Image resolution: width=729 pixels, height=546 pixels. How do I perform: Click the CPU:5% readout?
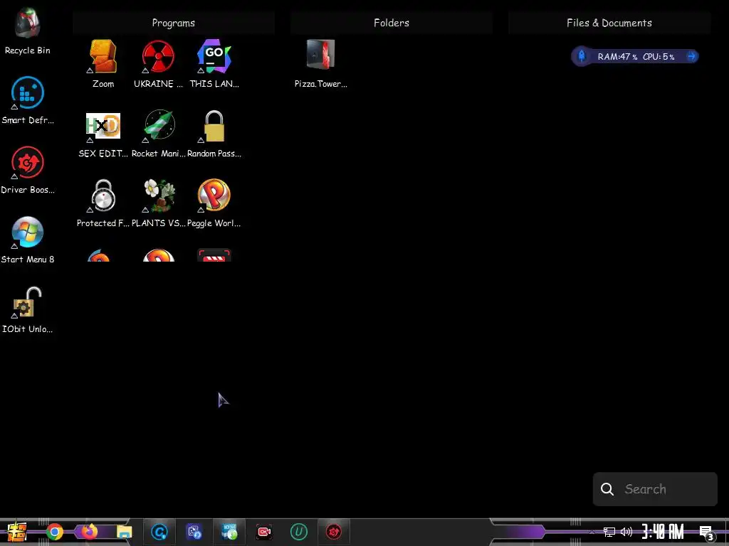(659, 57)
